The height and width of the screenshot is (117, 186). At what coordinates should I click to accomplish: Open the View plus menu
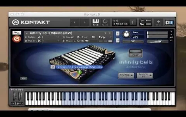click(x=158, y=23)
